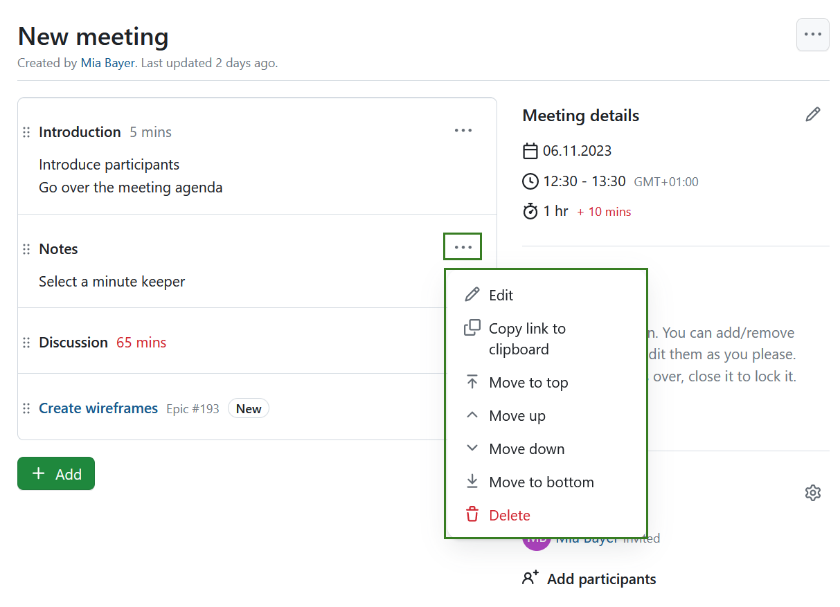
Task: Open the Introduction item's three-dot menu
Action: click(x=463, y=131)
